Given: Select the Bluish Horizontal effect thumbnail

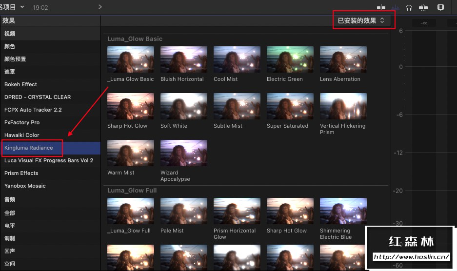Looking at the screenshot, I should click(x=183, y=59).
